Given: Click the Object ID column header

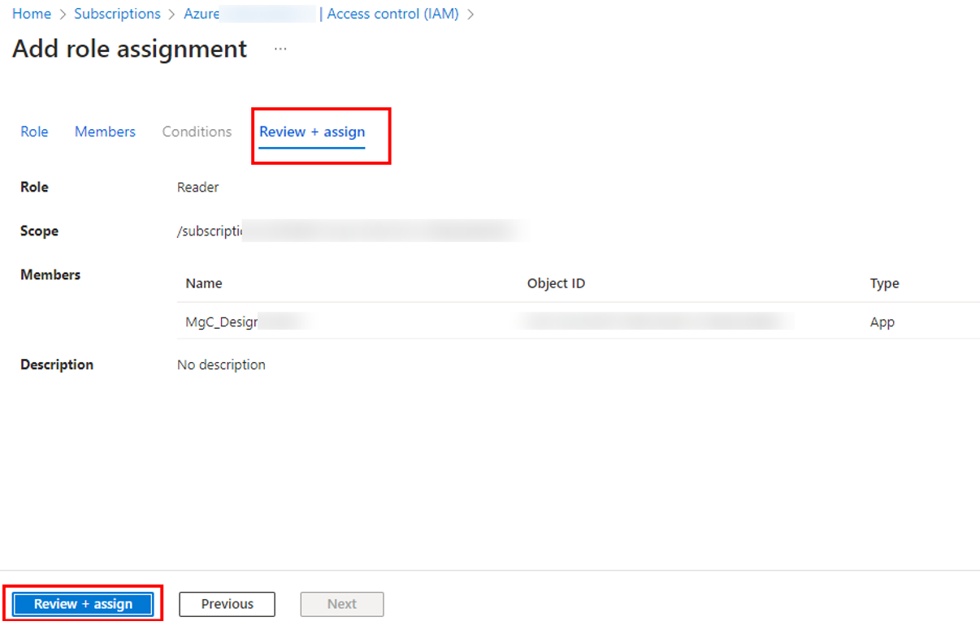Looking at the screenshot, I should click(x=556, y=283).
